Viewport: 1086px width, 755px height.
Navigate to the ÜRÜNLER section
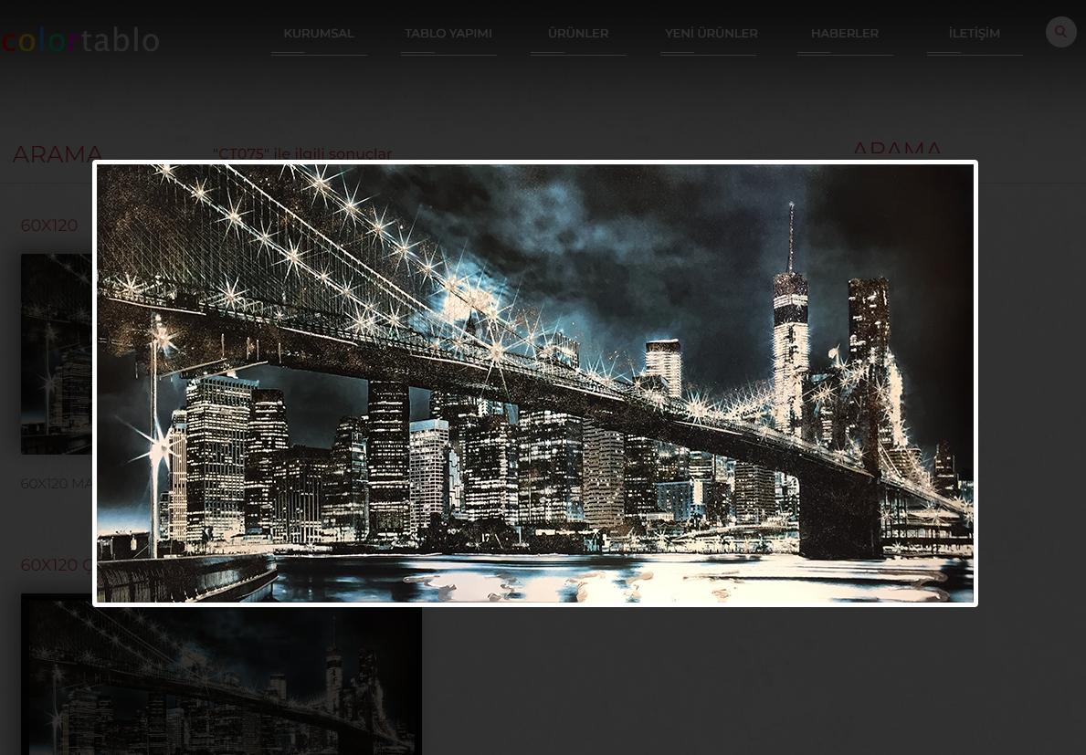tap(578, 33)
